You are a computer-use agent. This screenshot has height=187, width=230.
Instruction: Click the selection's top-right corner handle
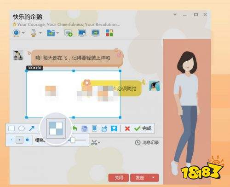120,71
